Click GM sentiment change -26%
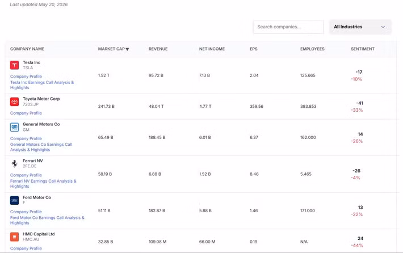 pyautogui.click(x=356, y=141)
